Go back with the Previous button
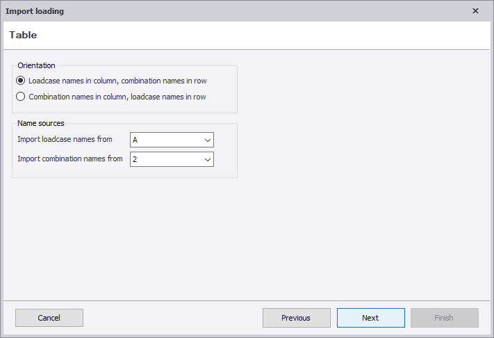This screenshot has height=338, width=494. pyautogui.click(x=296, y=318)
